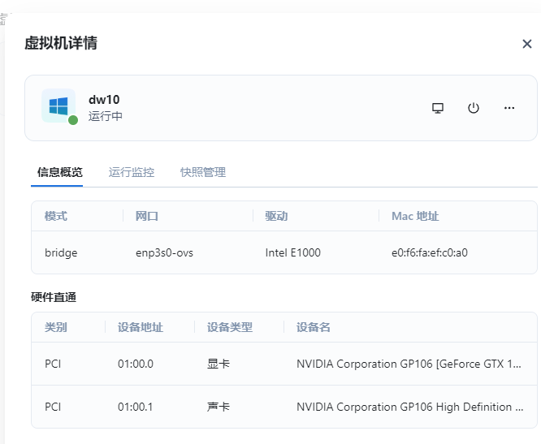
Task: Click the Windows logo icon of dw10
Action: point(58,106)
